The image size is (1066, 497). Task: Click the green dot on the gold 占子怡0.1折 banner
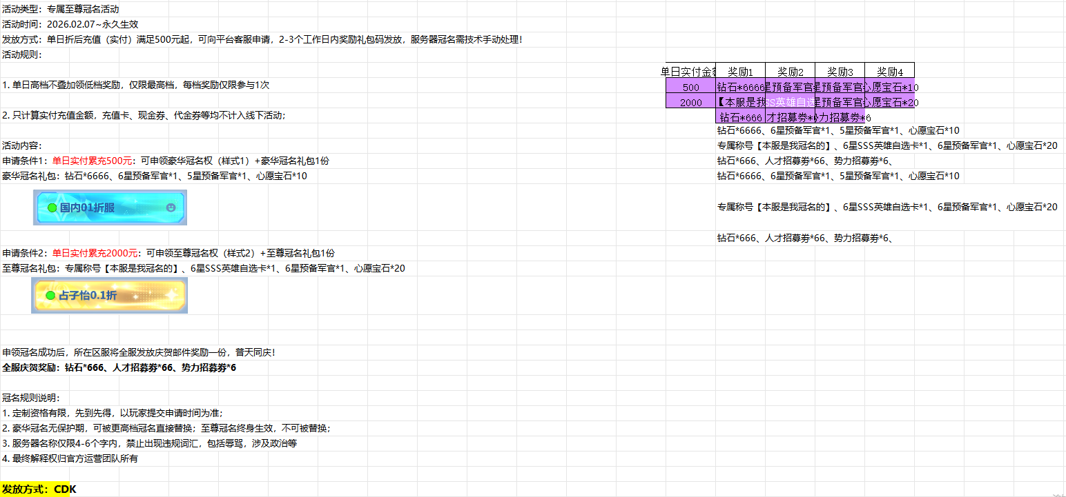pyautogui.click(x=50, y=296)
